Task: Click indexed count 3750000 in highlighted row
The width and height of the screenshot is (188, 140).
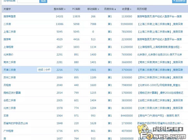Action: tap(127, 70)
